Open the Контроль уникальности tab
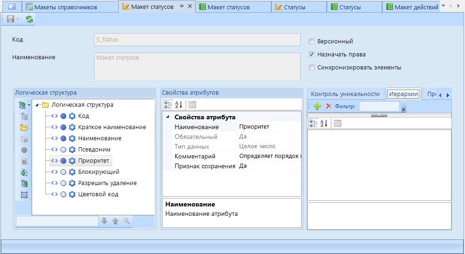 [345, 94]
